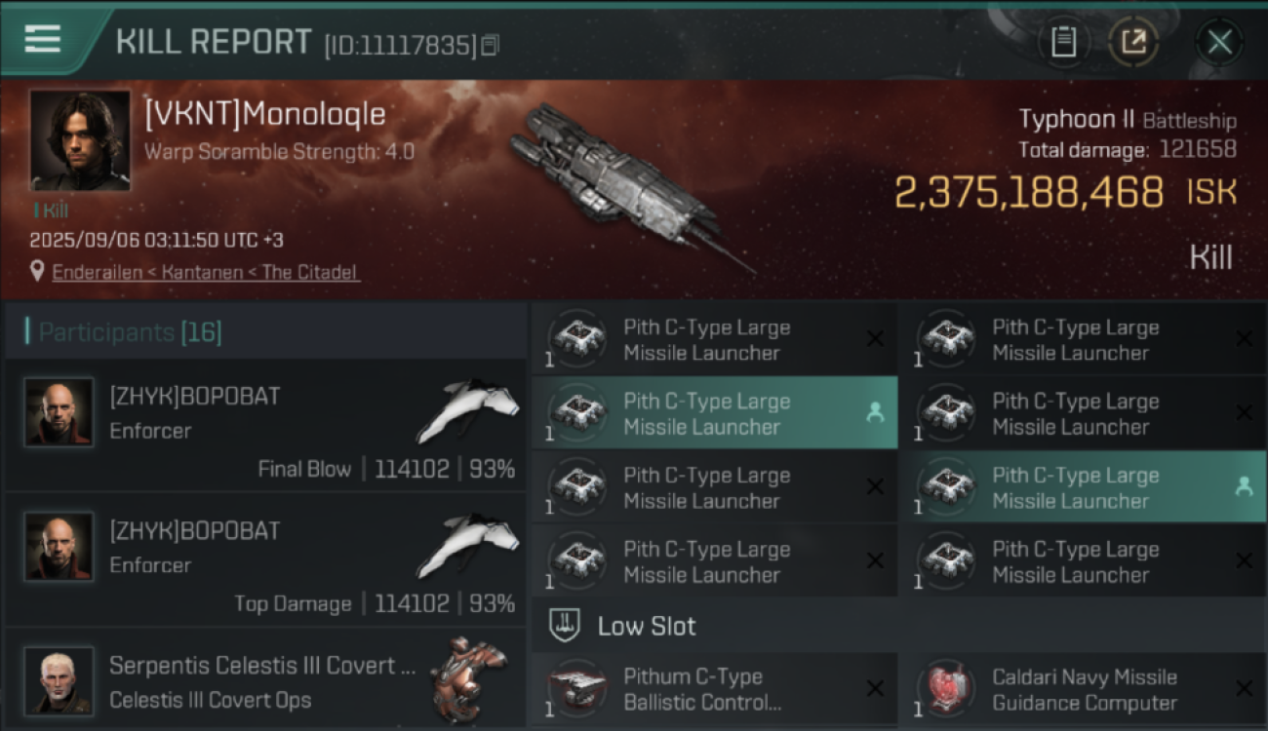Viewport: 1268px width, 731px height.
Task: Click the Enforcer ship icon for Final Blow
Action: click(468, 409)
